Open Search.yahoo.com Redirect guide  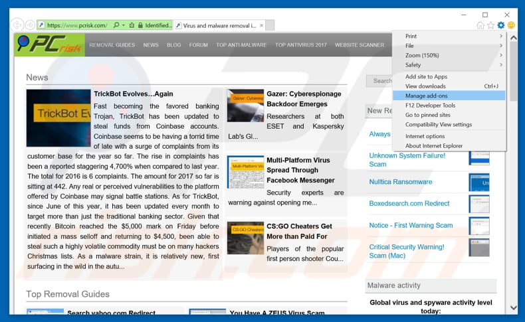[x=111, y=313]
